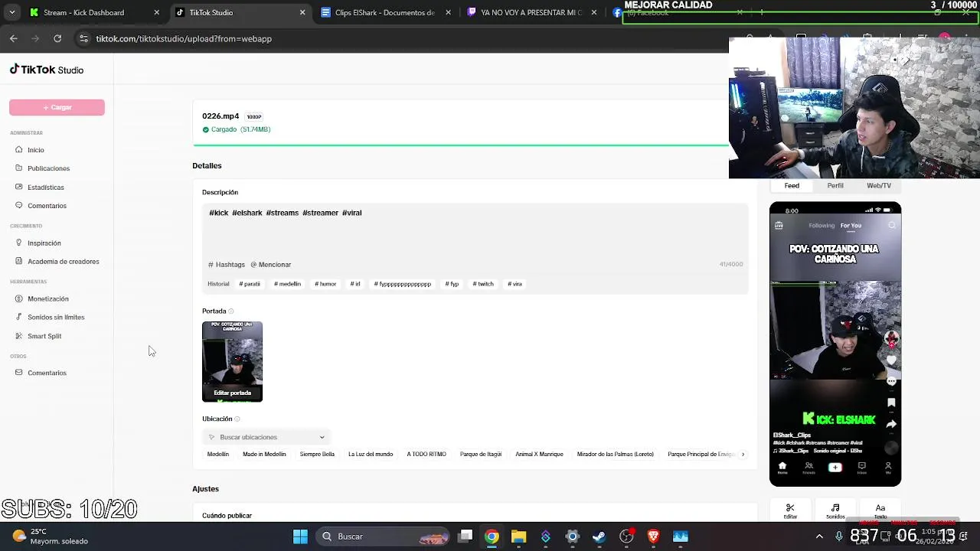Viewport: 980px width, 551px height.
Task: Select A TODO RITMO location chip
Action: click(x=426, y=455)
